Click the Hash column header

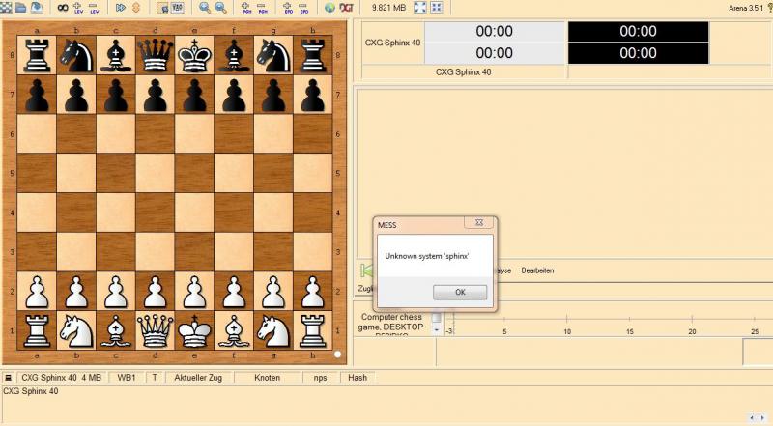coord(357,378)
